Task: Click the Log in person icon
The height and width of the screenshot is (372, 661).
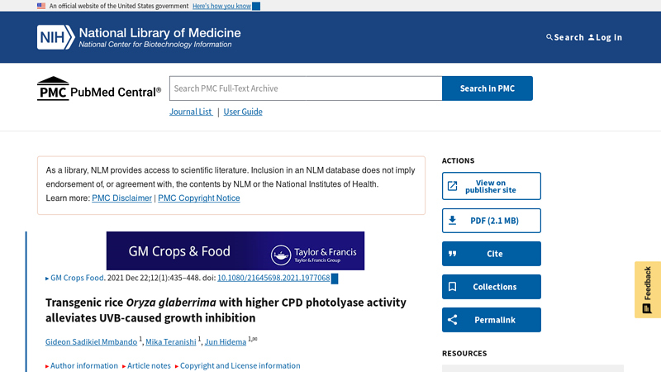Action: click(592, 37)
